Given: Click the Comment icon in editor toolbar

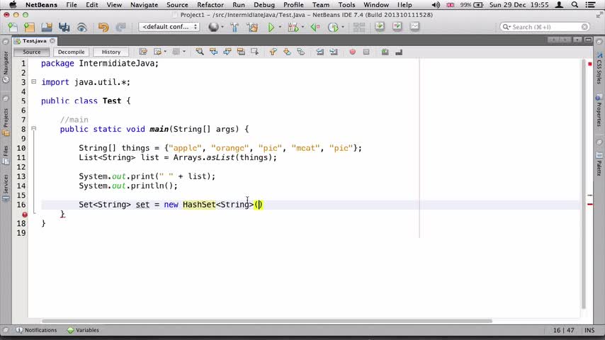Looking at the screenshot, I should [x=385, y=52].
